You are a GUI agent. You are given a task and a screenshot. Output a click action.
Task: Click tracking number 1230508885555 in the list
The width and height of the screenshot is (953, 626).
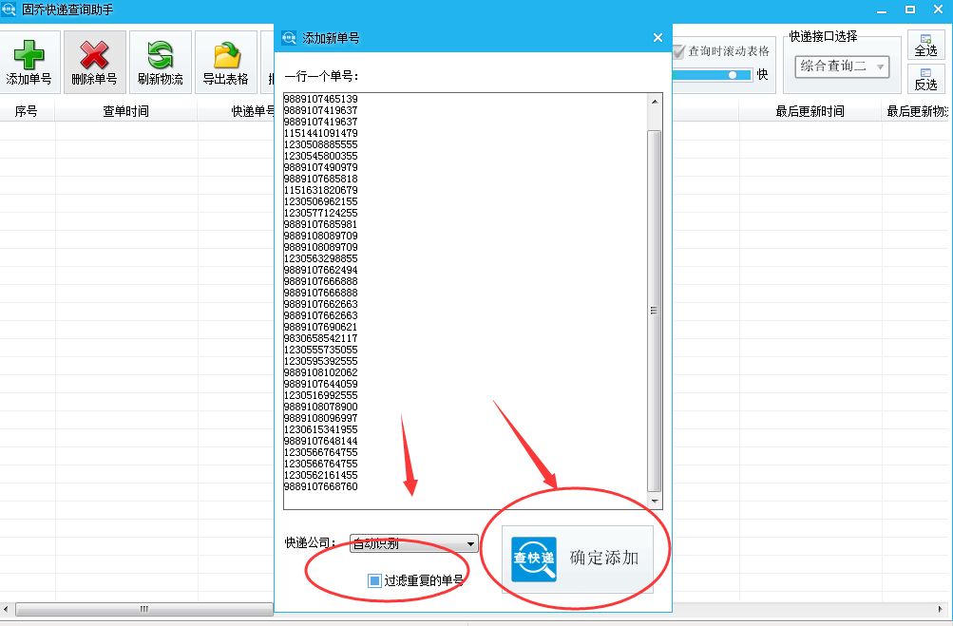321,144
